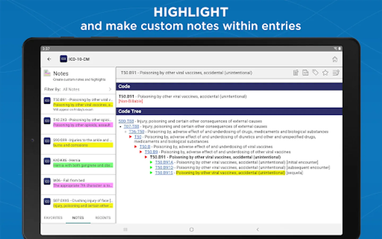Tap 'Filter By:' label in Notes panel
The height and width of the screenshot is (239, 382).
pos(52,89)
